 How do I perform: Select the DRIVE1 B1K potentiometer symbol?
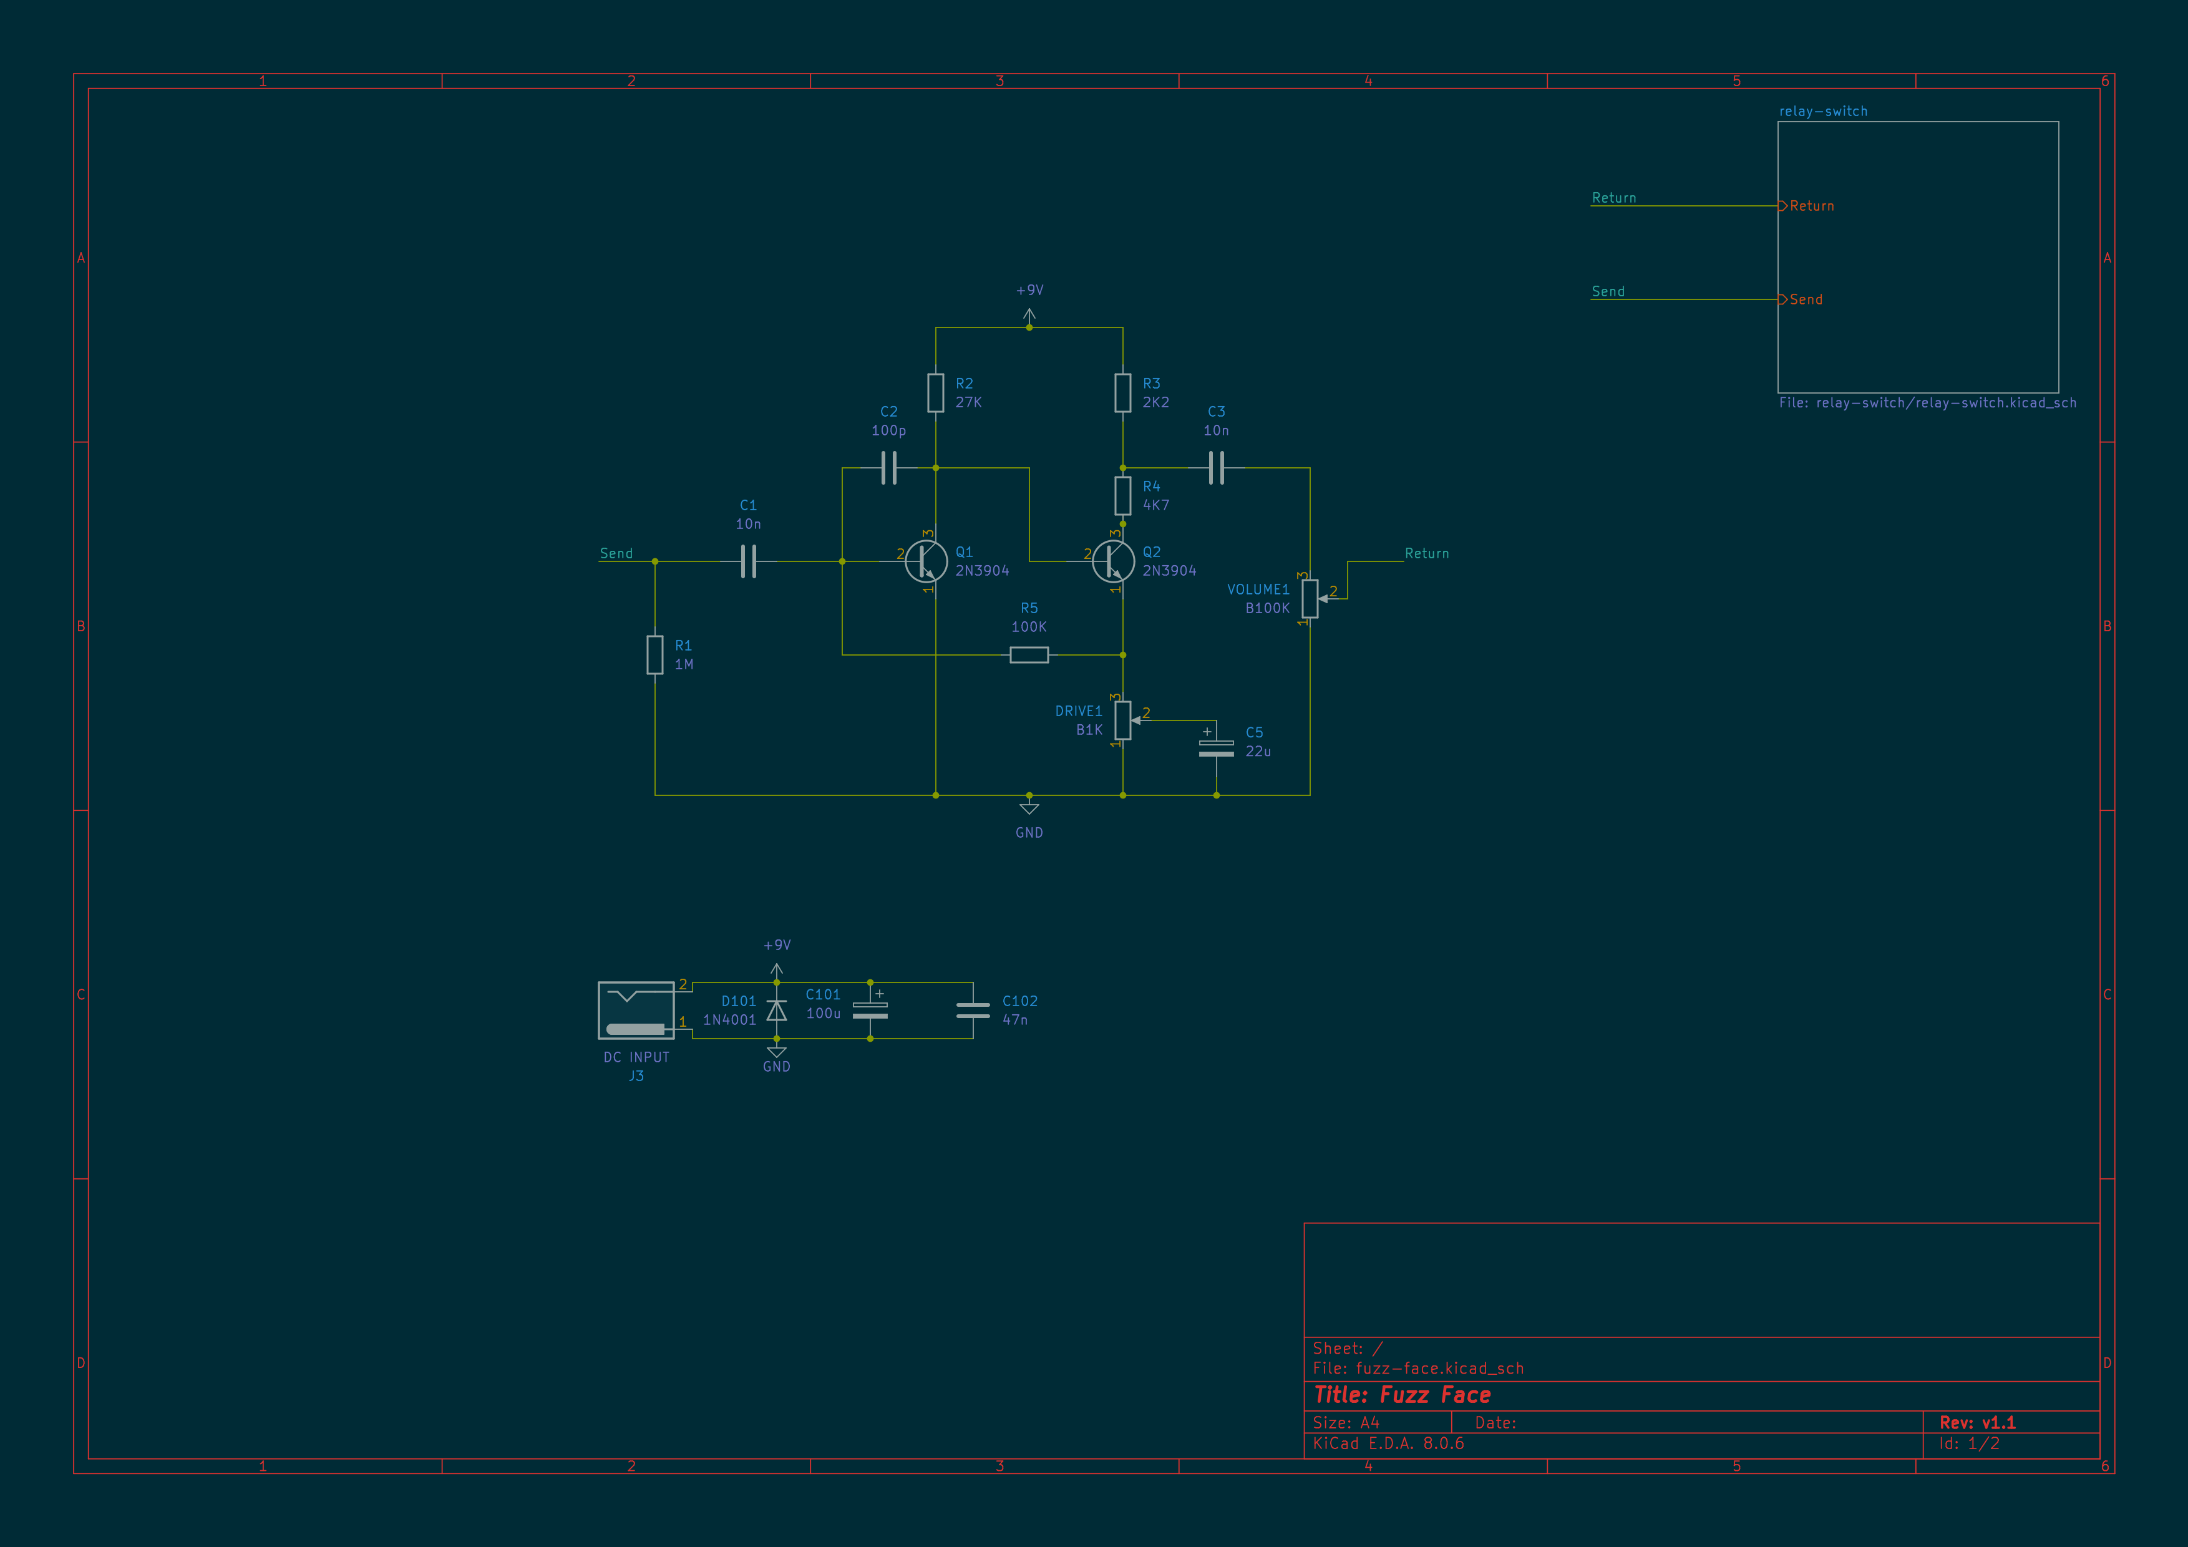(1122, 720)
